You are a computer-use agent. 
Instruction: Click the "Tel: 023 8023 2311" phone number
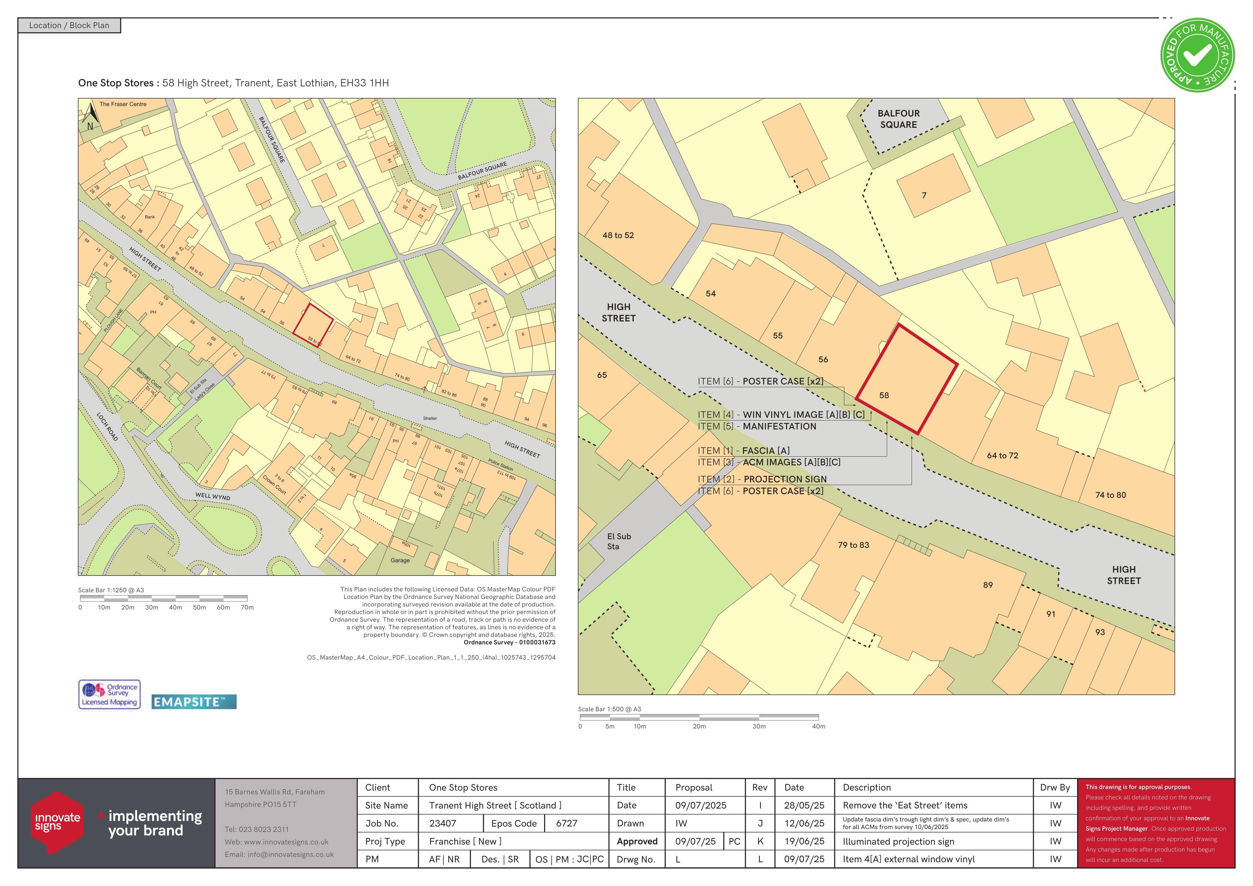pos(257,829)
